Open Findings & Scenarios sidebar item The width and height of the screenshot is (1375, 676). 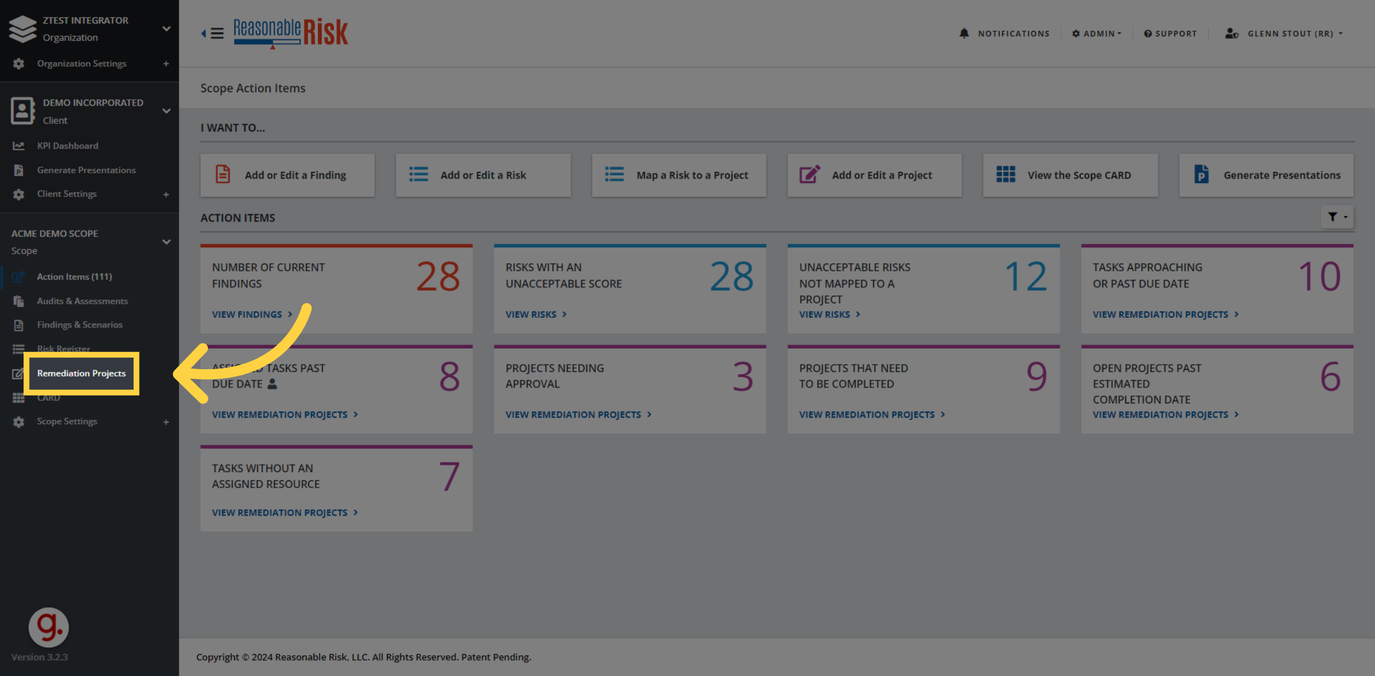click(80, 325)
